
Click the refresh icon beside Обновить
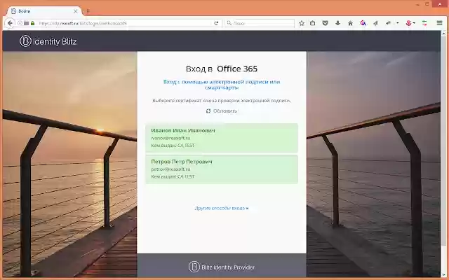pos(208,111)
